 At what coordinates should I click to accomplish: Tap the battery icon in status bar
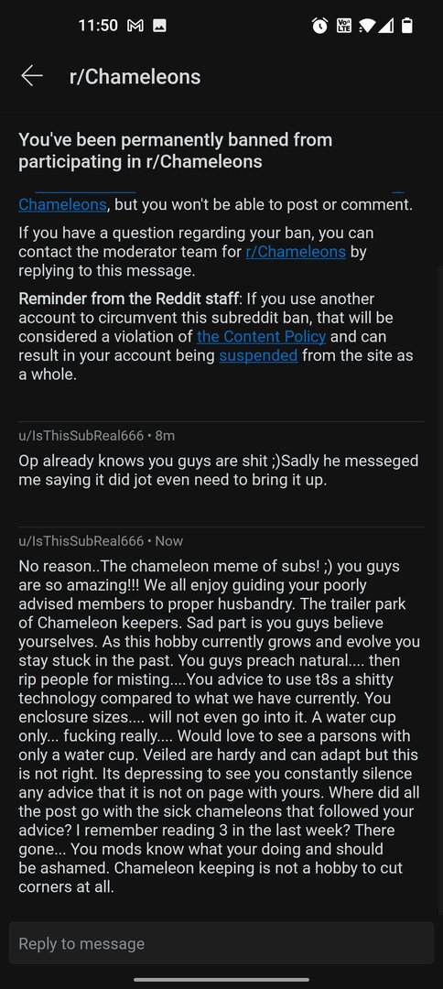(407, 26)
